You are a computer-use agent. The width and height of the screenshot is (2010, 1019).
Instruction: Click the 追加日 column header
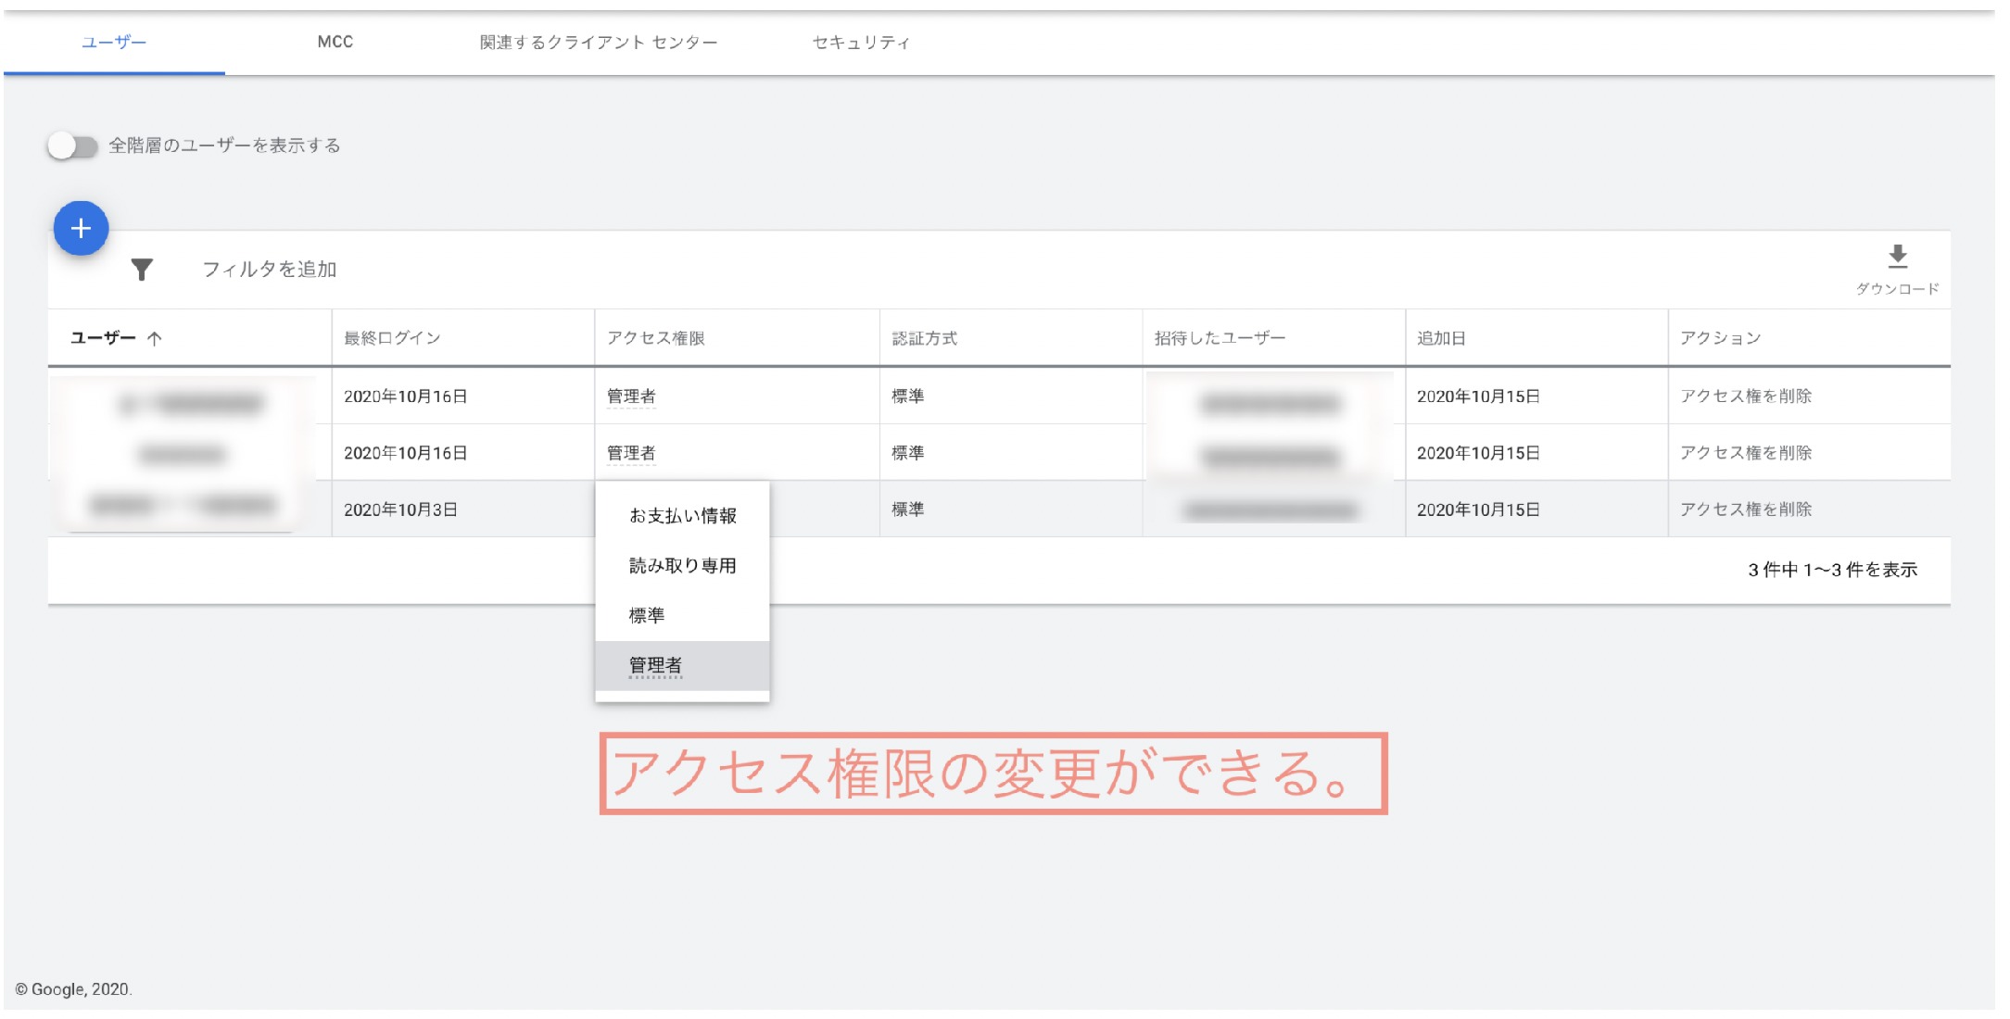(1441, 339)
